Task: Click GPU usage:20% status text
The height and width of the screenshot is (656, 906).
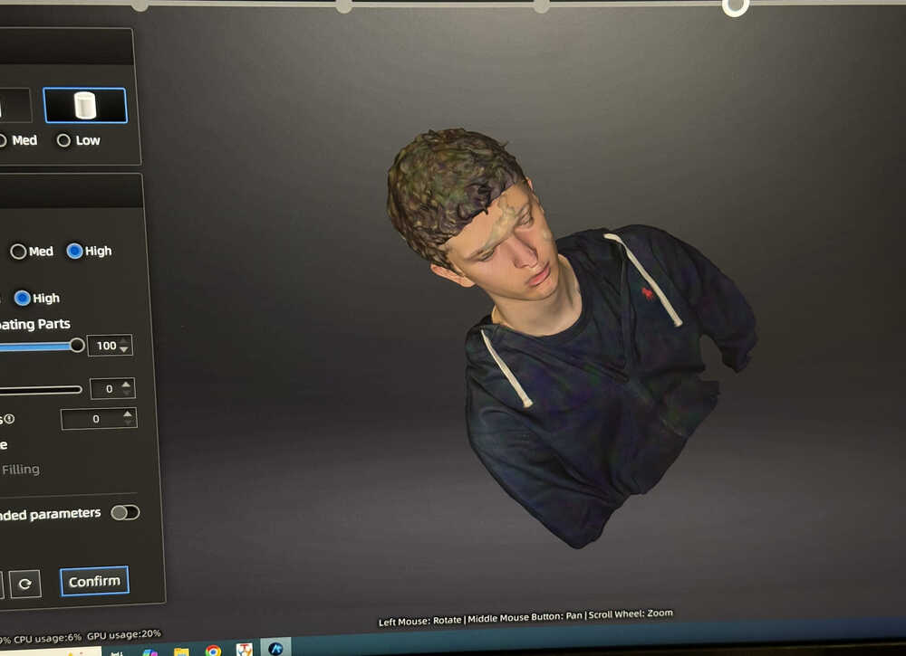Action: pyautogui.click(x=123, y=634)
